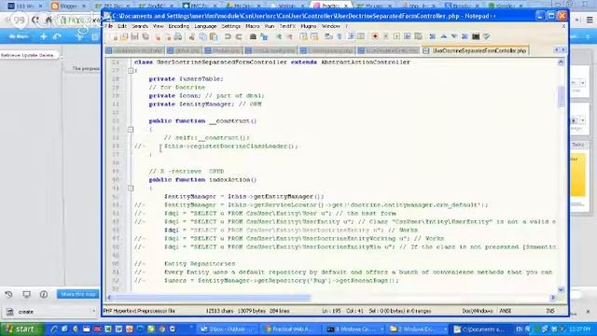Image resolution: width=597 pixels, height=336 pixels.
Task: Run macro multiple times icon
Action: click(x=407, y=36)
